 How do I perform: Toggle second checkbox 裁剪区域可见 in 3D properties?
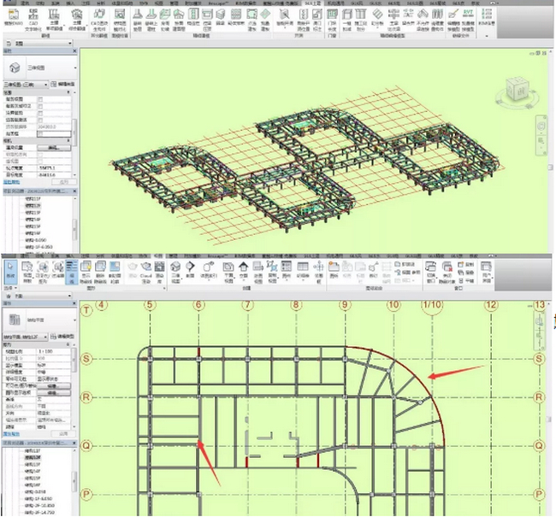(x=40, y=106)
